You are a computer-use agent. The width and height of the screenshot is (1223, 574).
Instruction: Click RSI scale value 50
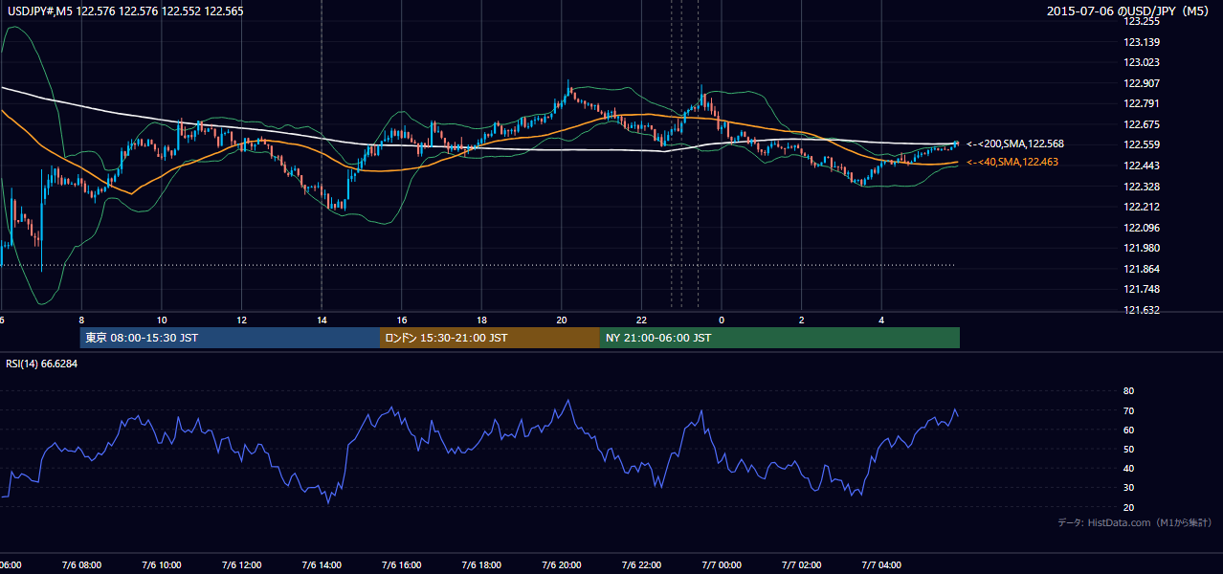click(1128, 449)
